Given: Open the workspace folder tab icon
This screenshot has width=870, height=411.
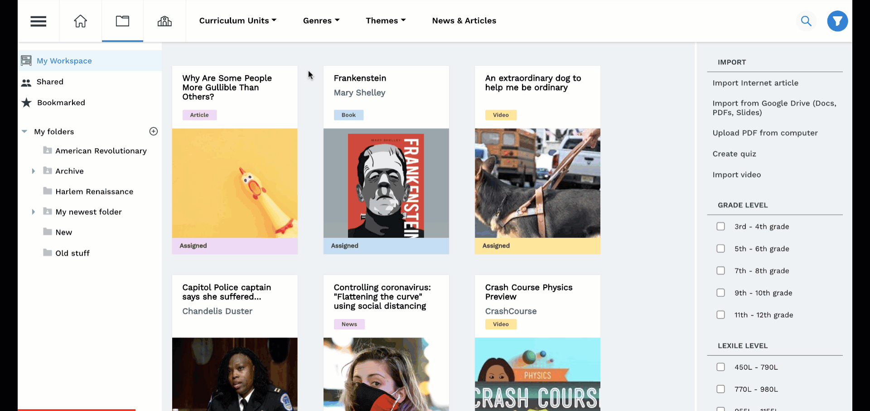Looking at the screenshot, I should 122,21.
